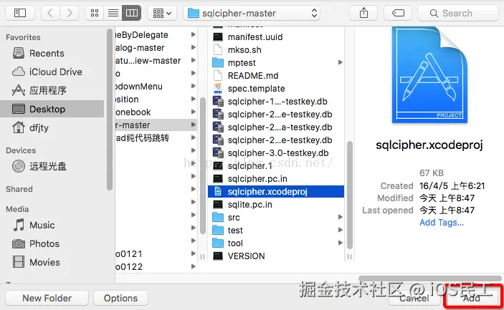Image resolution: width=504 pixels, height=310 pixels.
Task: Open the mptest folder
Action: (x=276, y=62)
